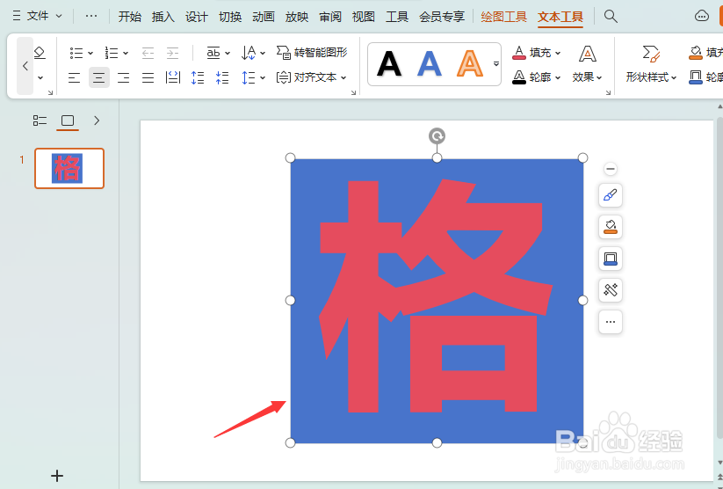Click the search magnifier icon
The height and width of the screenshot is (489, 723).
click(611, 16)
